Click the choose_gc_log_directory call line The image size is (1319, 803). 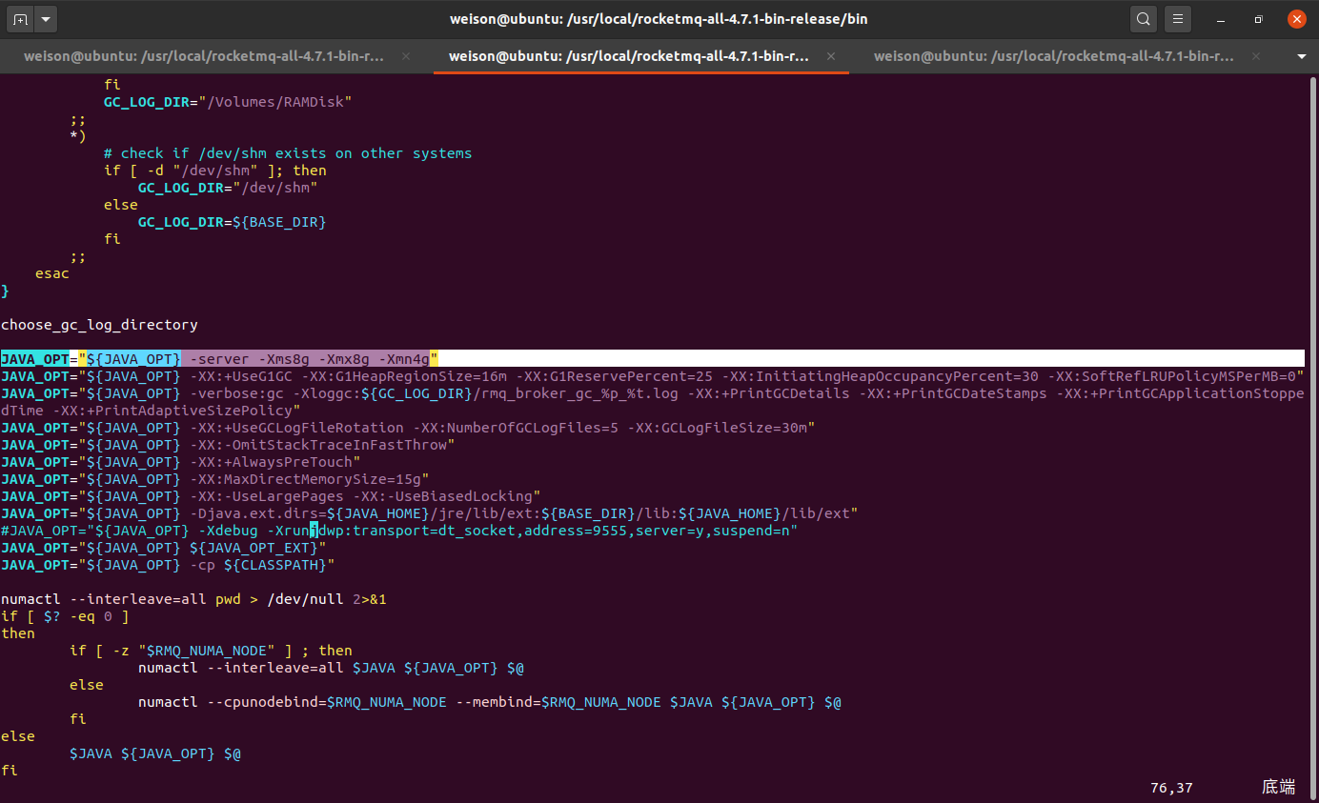click(99, 325)
